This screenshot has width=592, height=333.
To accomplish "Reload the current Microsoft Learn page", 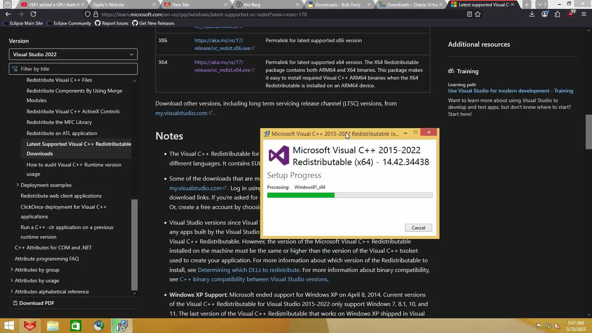I will tap(33, 14).
